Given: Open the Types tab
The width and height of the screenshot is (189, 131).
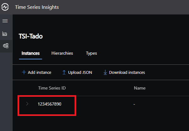Looking at the screenshot, I should click(x=92, y=53).
